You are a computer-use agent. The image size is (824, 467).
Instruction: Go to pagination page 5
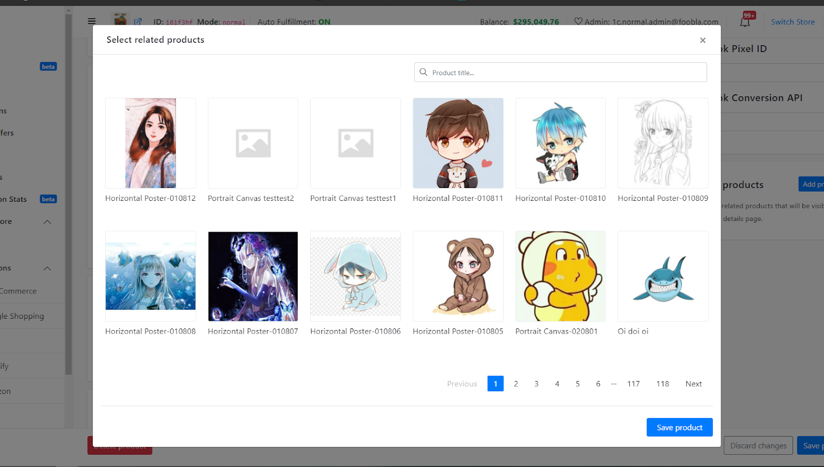click(x=578, y=384)
